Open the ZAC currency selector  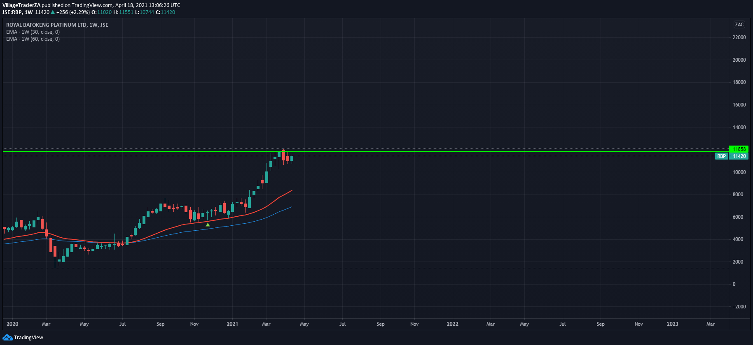coord(739,25)
